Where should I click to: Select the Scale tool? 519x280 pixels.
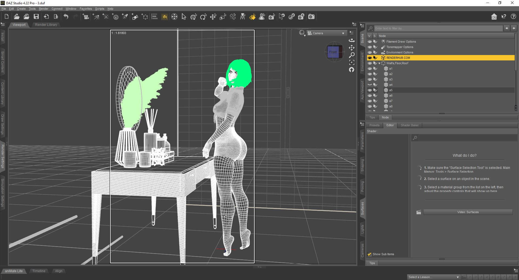click(x=223, y=17)
